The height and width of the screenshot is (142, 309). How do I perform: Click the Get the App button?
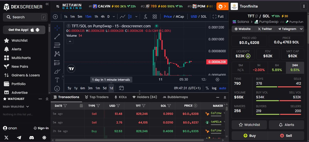click(24, 30)
